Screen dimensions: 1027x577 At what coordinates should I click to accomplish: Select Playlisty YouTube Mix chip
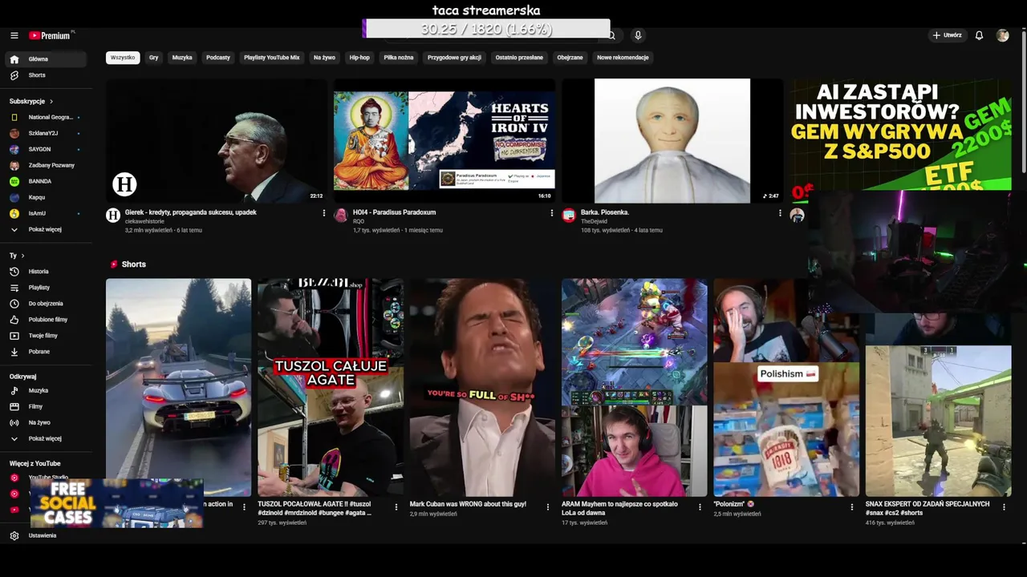coord(272,58)
